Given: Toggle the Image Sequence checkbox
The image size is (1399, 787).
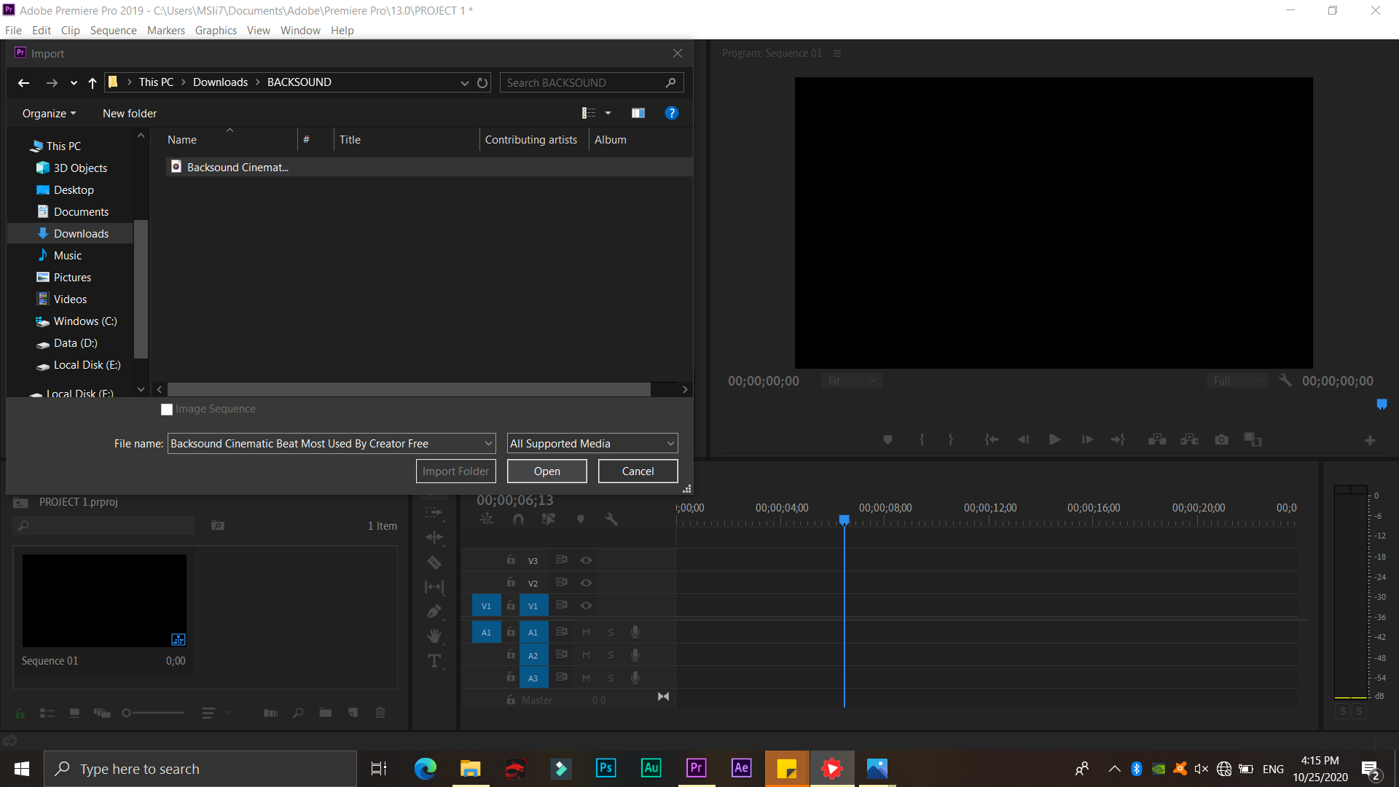Looking at the screenshot, I should (x=167, y=410).
